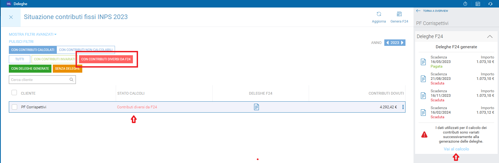Screen dimensions: 499x163
Task: Click the Genera F24 icon
Action: (399, 14)
